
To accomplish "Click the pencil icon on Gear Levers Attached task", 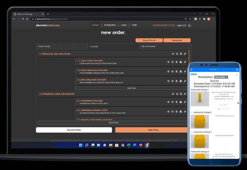I will point(185,62).
